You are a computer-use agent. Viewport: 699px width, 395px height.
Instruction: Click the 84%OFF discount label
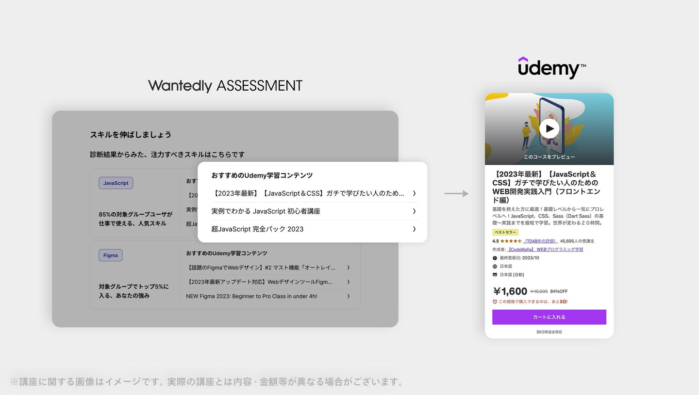[559, 291]
